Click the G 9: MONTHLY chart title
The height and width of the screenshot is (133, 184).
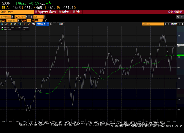click(x=175, y=12)
